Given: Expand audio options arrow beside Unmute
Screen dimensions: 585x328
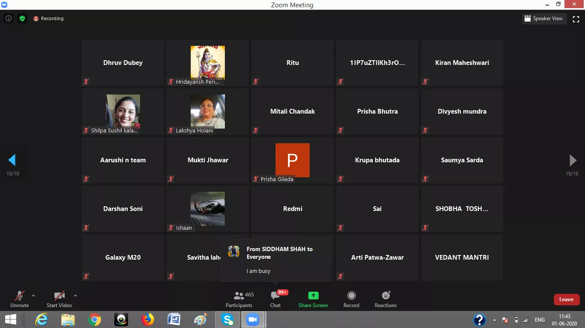Looking at the screenshot, I should coord(33,296).
